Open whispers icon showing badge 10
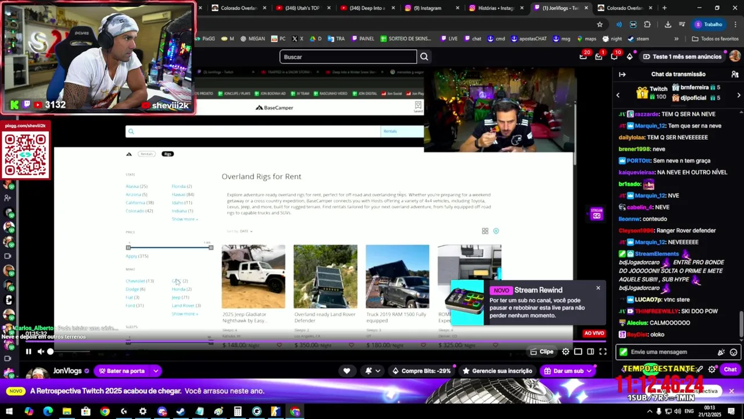Viewport: 744px width, 419px height. click(614, 56)
